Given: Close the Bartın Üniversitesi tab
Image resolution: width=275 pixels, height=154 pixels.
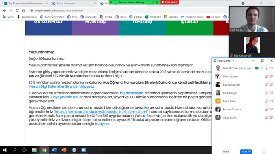Looking at the screenshot, I should (x=95, y=3).
